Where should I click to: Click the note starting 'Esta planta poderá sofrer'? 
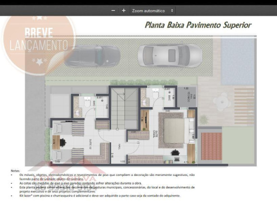click(107, 189)
